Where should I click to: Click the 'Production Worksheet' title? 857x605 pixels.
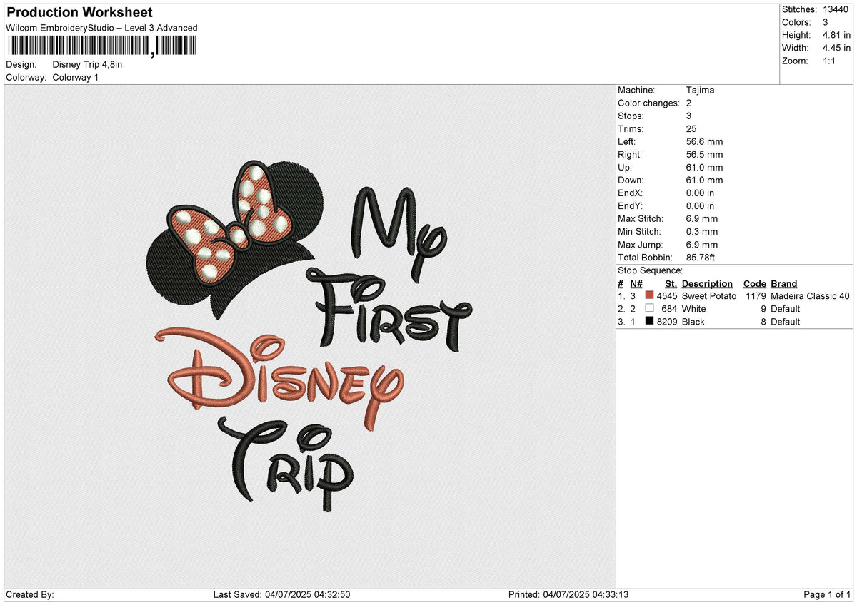[79, 12]
